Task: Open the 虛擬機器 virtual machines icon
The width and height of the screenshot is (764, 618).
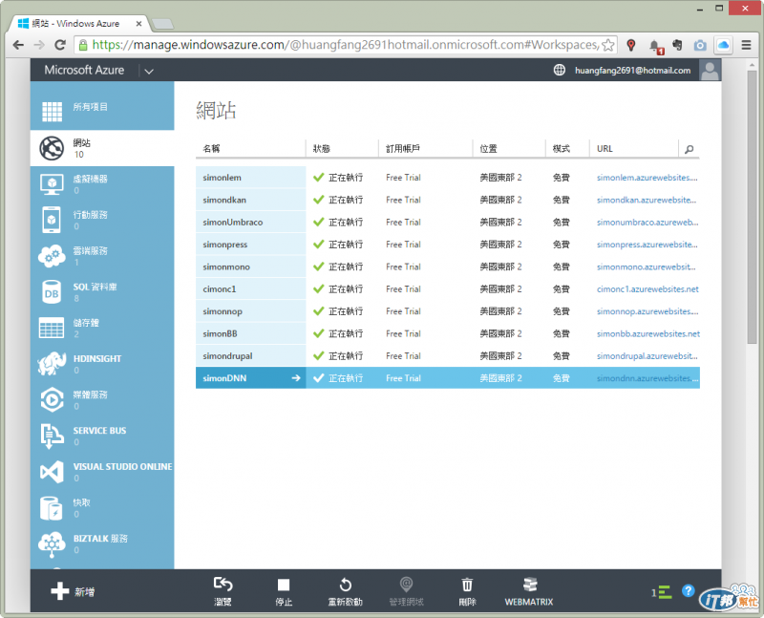Action: [52, 184]
